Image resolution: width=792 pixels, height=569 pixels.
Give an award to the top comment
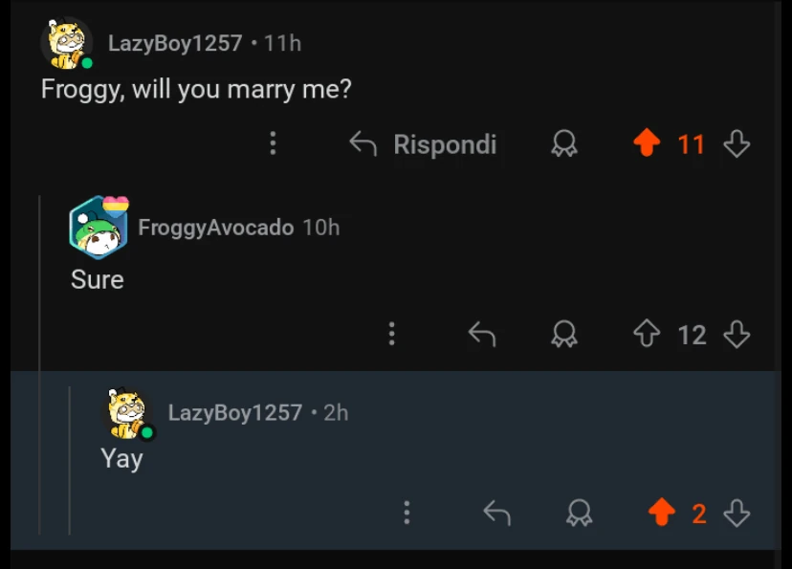click(x=564, y=143)
